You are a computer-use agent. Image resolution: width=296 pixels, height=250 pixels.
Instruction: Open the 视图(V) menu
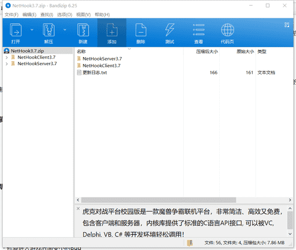pos(83,14)
